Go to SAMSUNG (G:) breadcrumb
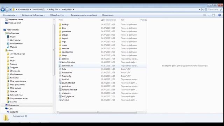The width and height of the screenshot is (224, 126). pos(39,9)
